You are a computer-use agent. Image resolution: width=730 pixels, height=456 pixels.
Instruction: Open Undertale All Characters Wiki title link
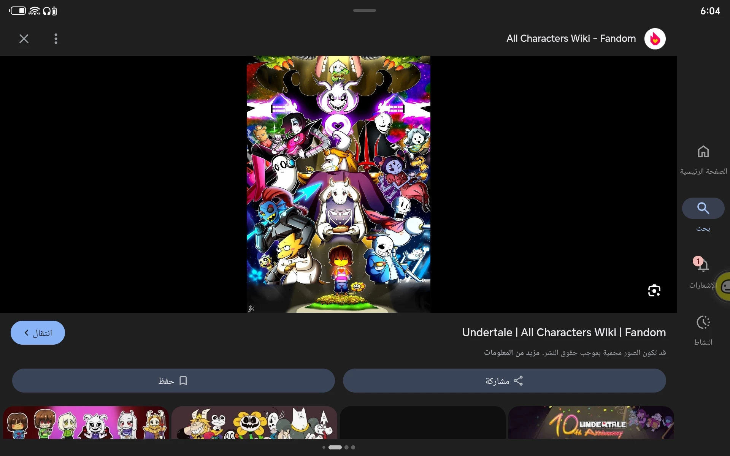(x=564, y=332)
